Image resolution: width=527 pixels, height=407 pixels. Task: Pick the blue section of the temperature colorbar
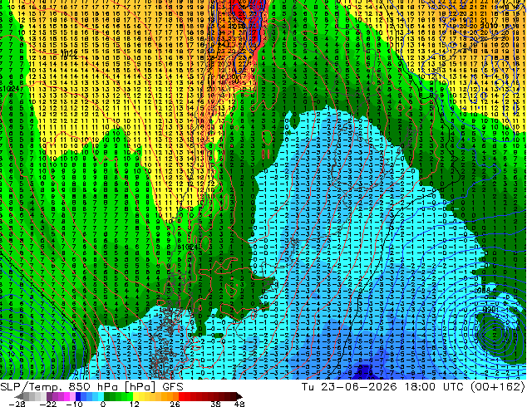coord(90,396)
